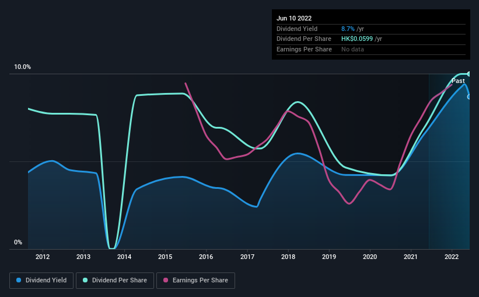Image resolution: width=479 pixels, height=297 pixels.
Task: Select the 2022 label on the x-axis
Action: 452,257
